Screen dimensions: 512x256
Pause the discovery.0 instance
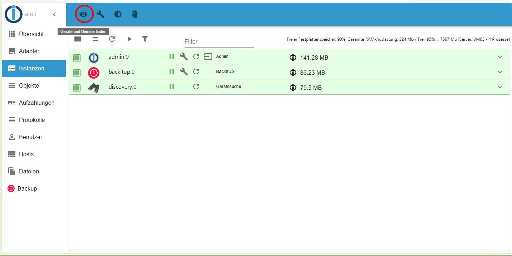coord(172,87)
